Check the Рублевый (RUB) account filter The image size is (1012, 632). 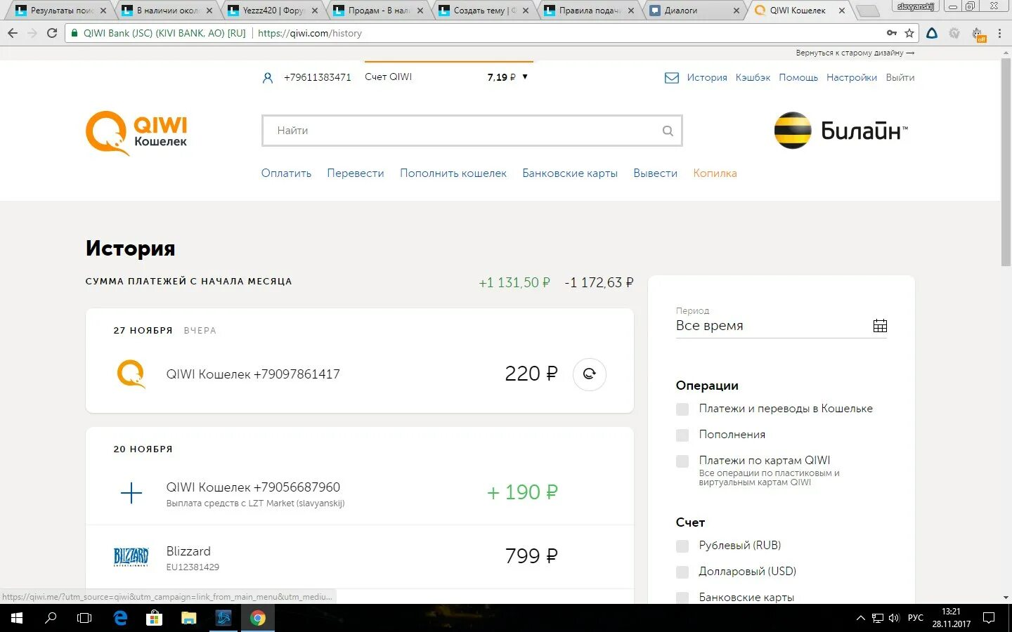(682, 546)
